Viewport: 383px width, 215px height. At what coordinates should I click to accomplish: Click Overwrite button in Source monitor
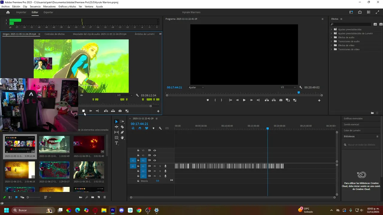[113, 111]
